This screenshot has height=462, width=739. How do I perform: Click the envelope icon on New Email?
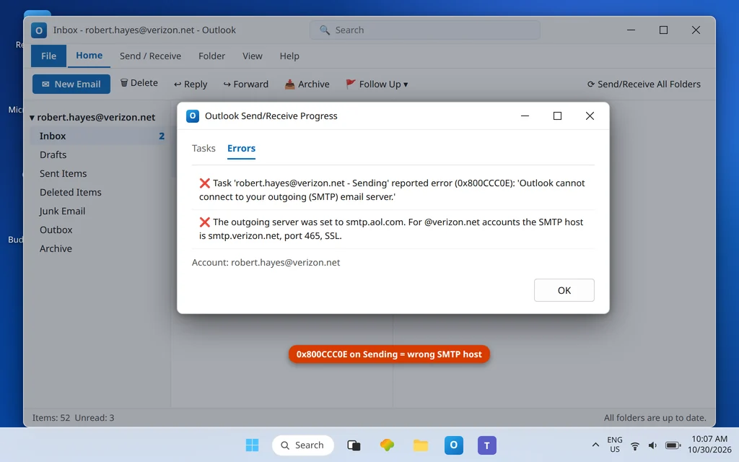tap(45, 84)
